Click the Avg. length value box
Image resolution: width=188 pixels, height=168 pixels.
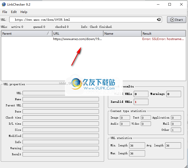pos(173,146)
